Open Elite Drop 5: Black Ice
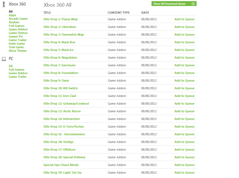This screenshot has height=178, width=239. 59,50
